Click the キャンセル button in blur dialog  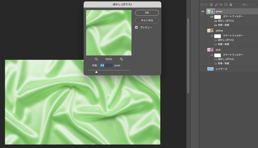(x=147, y=20)
